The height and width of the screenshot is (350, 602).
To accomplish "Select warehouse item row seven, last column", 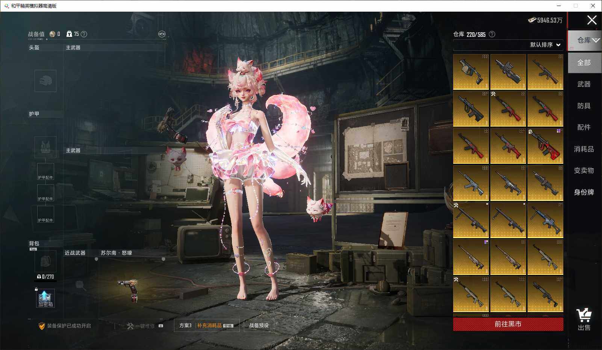I will coord(545,294).
